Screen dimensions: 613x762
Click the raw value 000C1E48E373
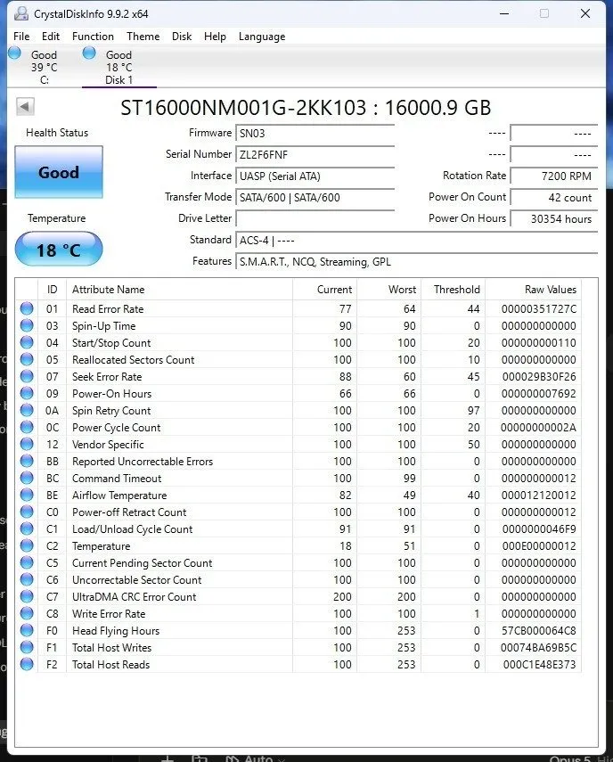pyautogui.click(x=539, y=665)
